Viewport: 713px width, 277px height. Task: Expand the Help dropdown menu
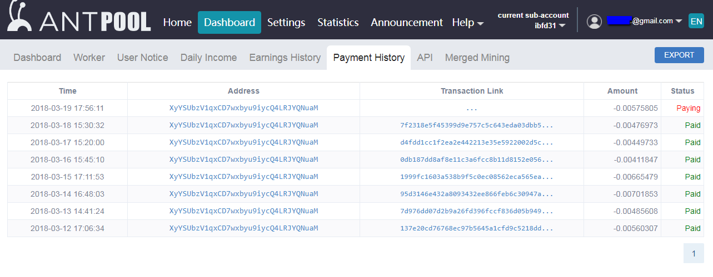tap(467, 23)
